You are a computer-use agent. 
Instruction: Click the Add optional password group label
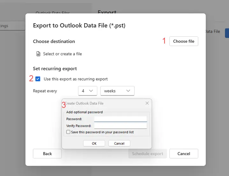pos(84,112)
